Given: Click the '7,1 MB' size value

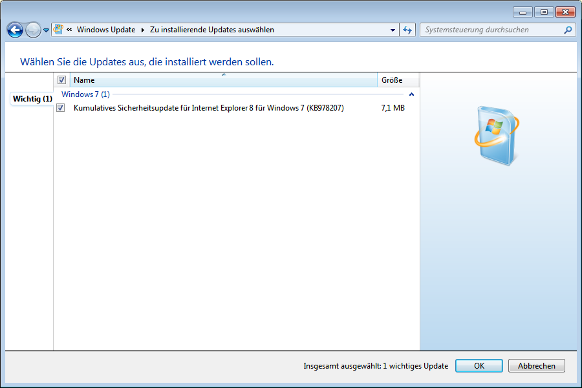Looking at the screenshot, I should (x=393, y=108).
